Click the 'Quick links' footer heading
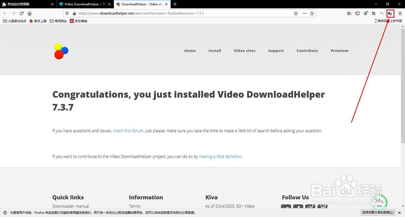This screenshot has height=217, width=405. [x=68, y=198]
